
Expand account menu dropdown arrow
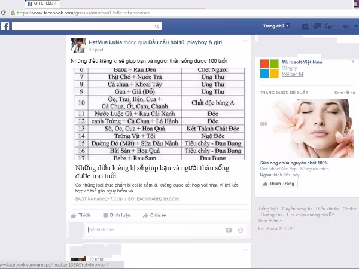356,26
